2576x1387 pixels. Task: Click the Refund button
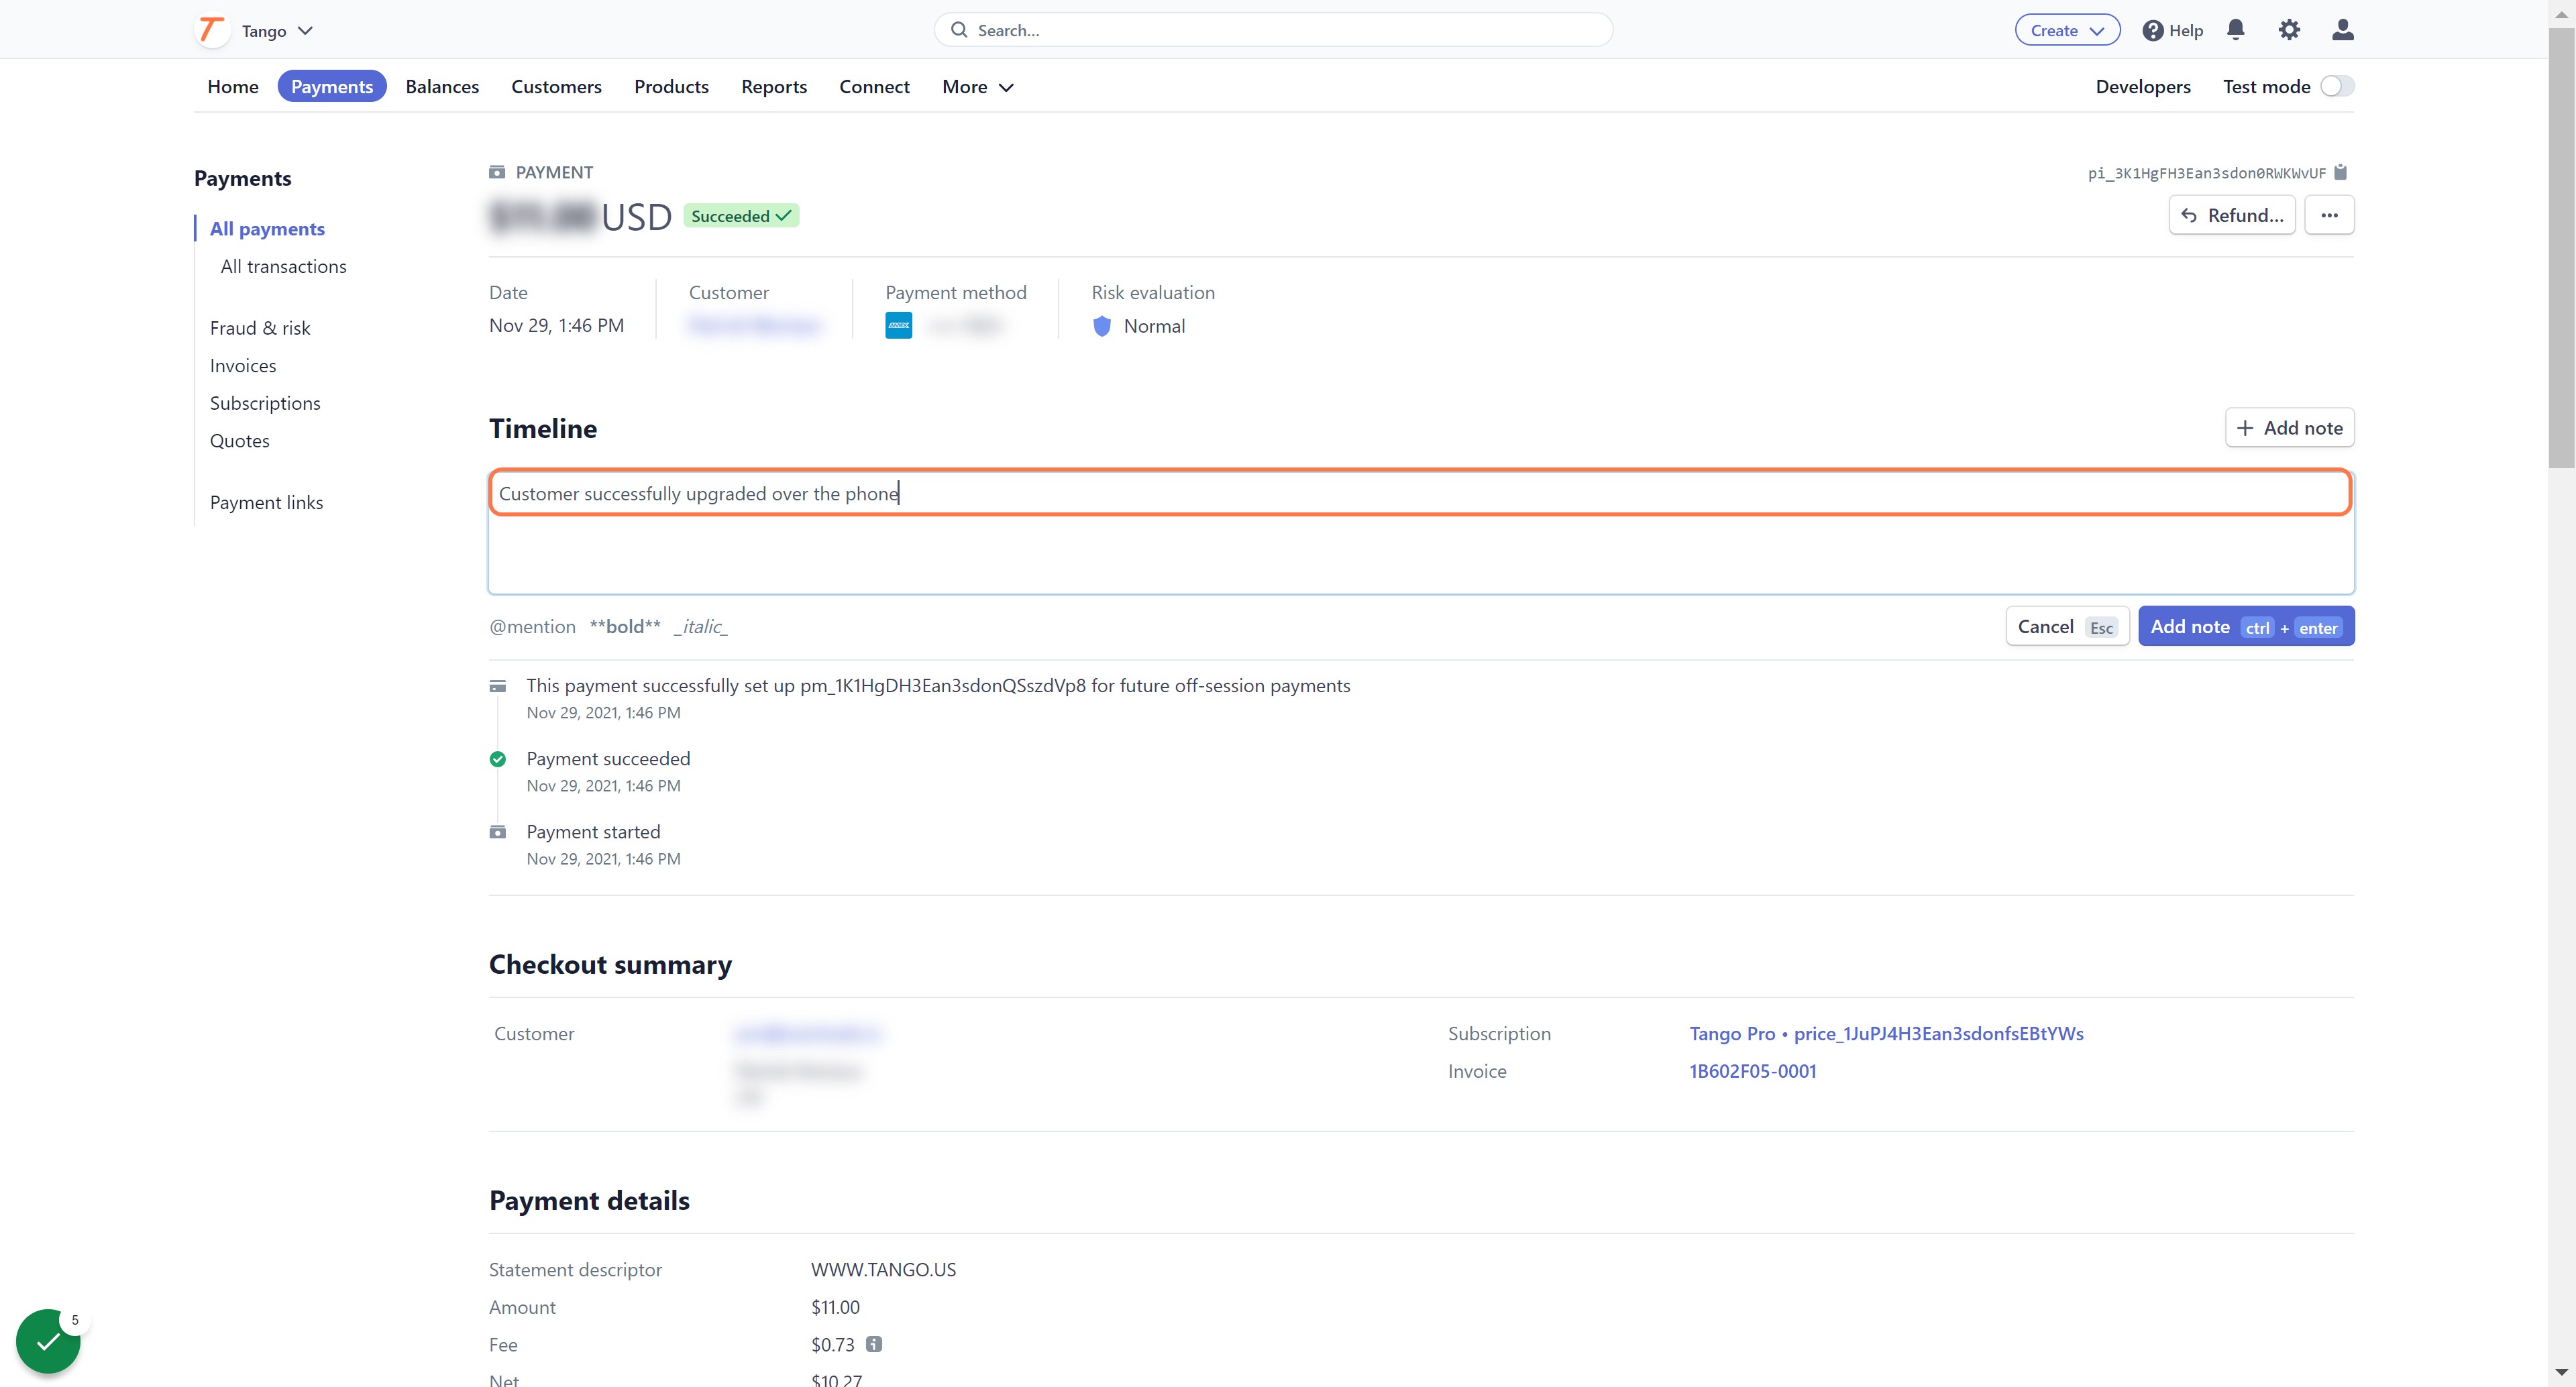[2232, 215]
